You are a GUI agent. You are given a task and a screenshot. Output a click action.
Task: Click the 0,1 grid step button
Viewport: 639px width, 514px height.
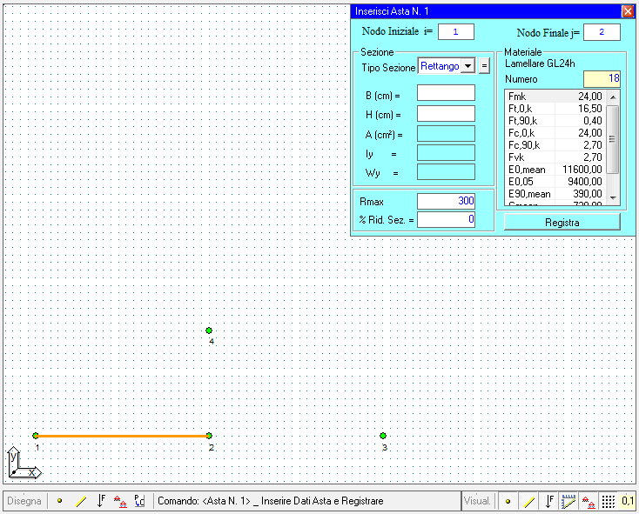628,501
